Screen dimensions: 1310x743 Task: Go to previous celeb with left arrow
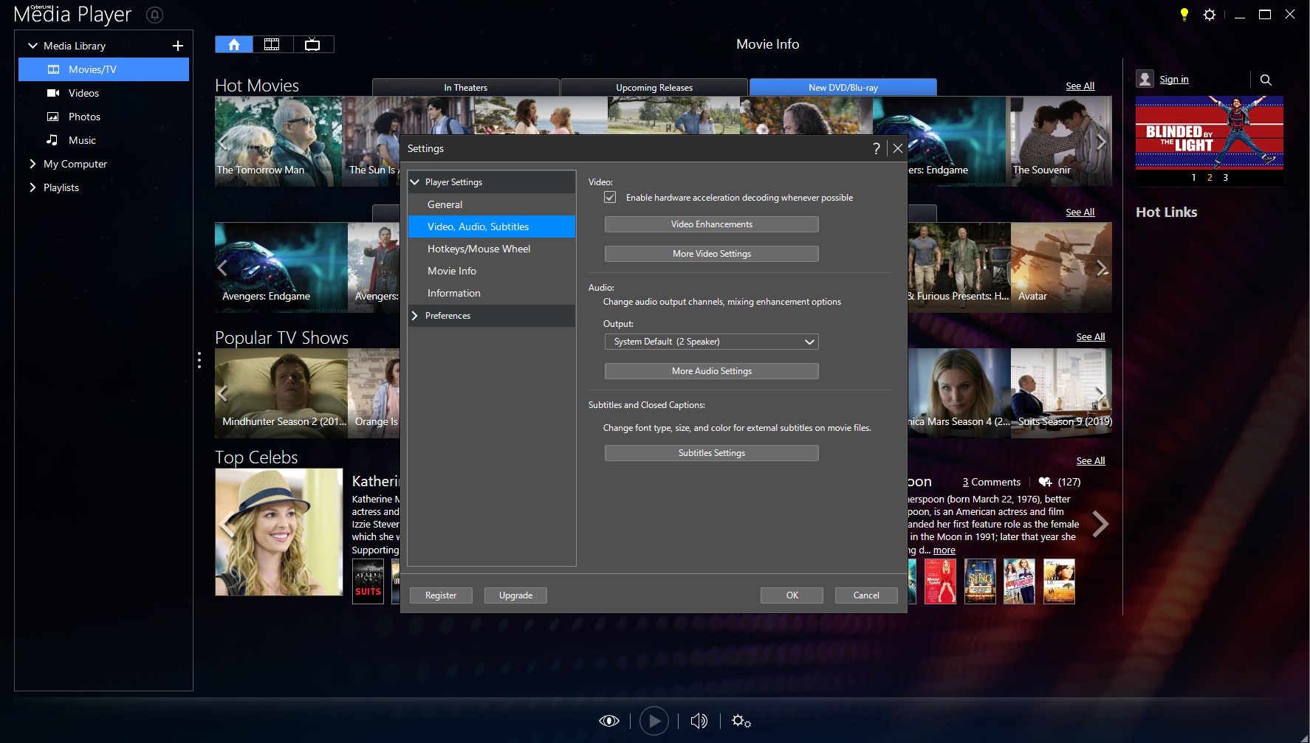pos(225,525)
